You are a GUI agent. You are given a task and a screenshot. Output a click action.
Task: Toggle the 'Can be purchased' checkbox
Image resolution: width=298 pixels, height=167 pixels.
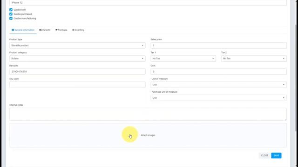[11, 14]
